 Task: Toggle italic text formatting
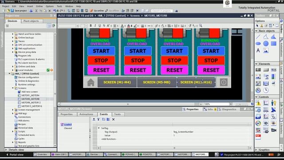(95, 26)
